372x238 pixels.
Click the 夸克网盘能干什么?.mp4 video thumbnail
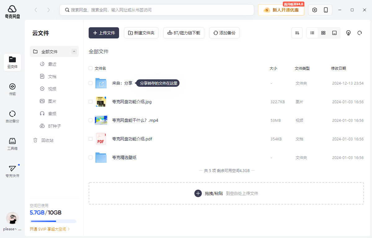(101, 120)
